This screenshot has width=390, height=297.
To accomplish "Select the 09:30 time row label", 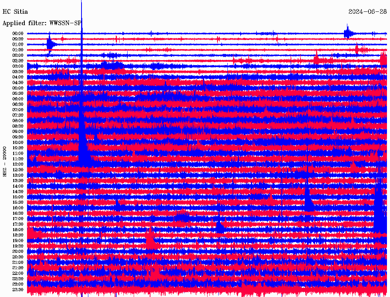I will coord(18,137).
